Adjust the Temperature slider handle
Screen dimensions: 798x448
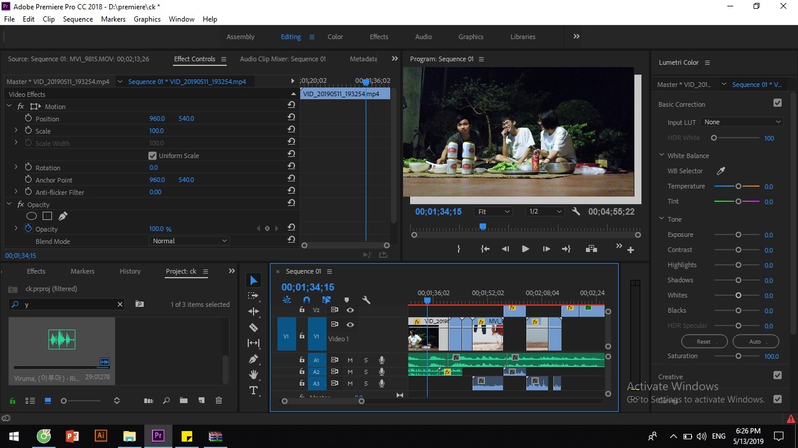(x=738, y=186)
